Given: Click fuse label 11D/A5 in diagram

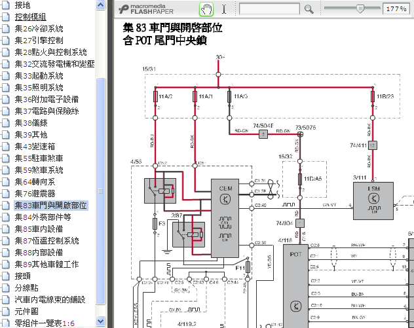Looking at the screenshot, I should pyautogui.click(x=313, y=179).
